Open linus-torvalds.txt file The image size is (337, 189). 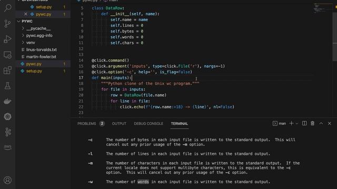(41, 49)
